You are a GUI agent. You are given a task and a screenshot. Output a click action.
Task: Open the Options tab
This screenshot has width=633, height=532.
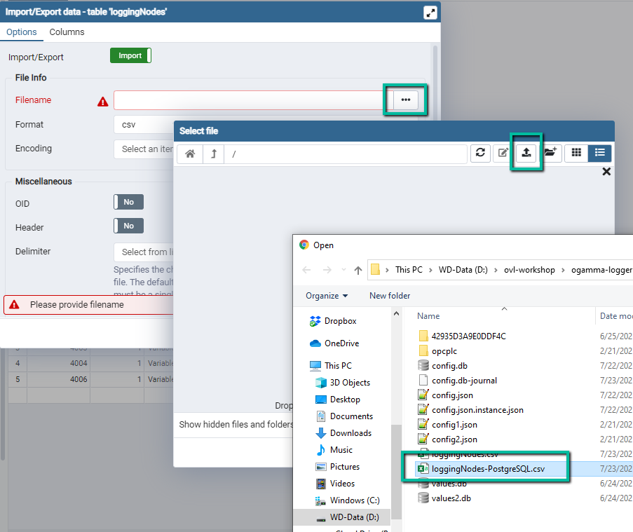point(22,32)
